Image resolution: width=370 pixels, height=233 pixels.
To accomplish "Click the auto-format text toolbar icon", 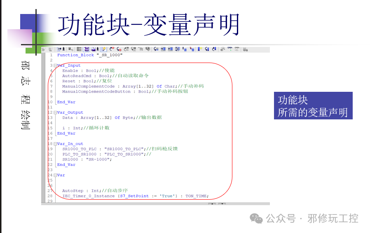I will [x=178, y=49].
